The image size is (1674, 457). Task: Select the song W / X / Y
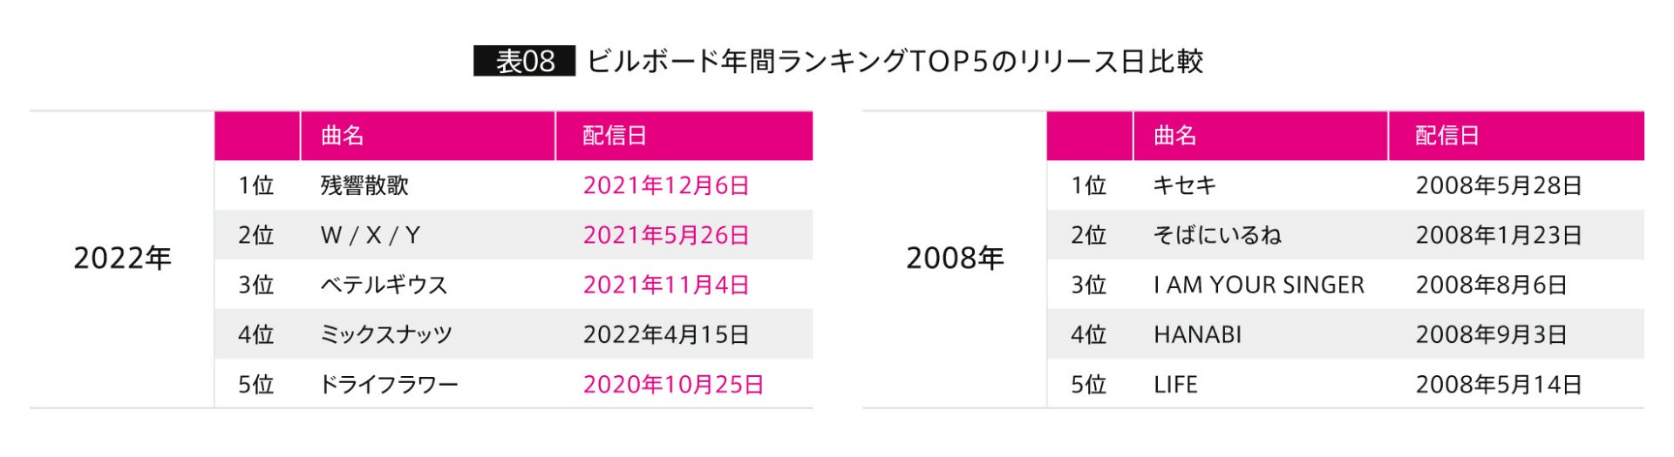371,235
